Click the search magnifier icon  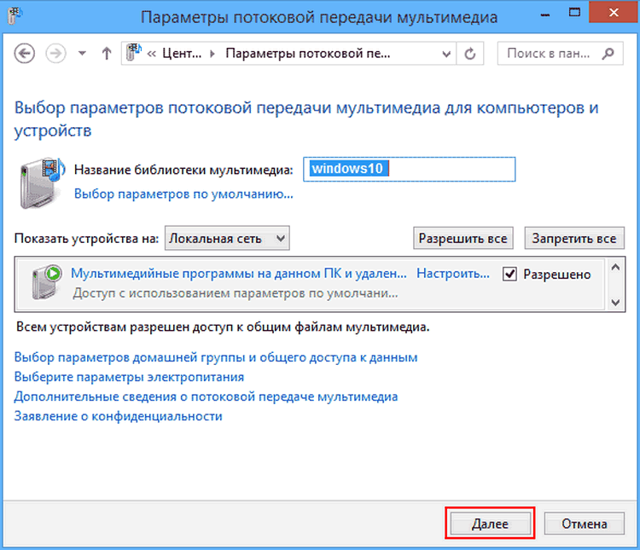click(x=607, y=53)
